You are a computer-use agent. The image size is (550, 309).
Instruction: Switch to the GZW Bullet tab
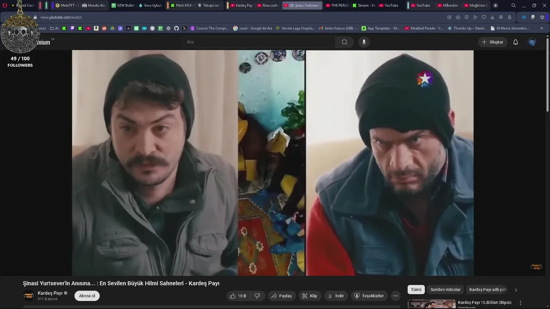[x=122, y=6]
